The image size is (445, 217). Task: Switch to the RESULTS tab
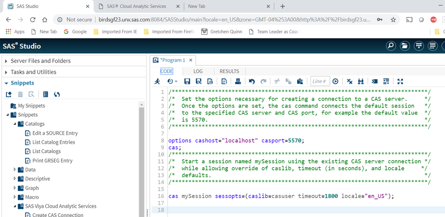229,71
